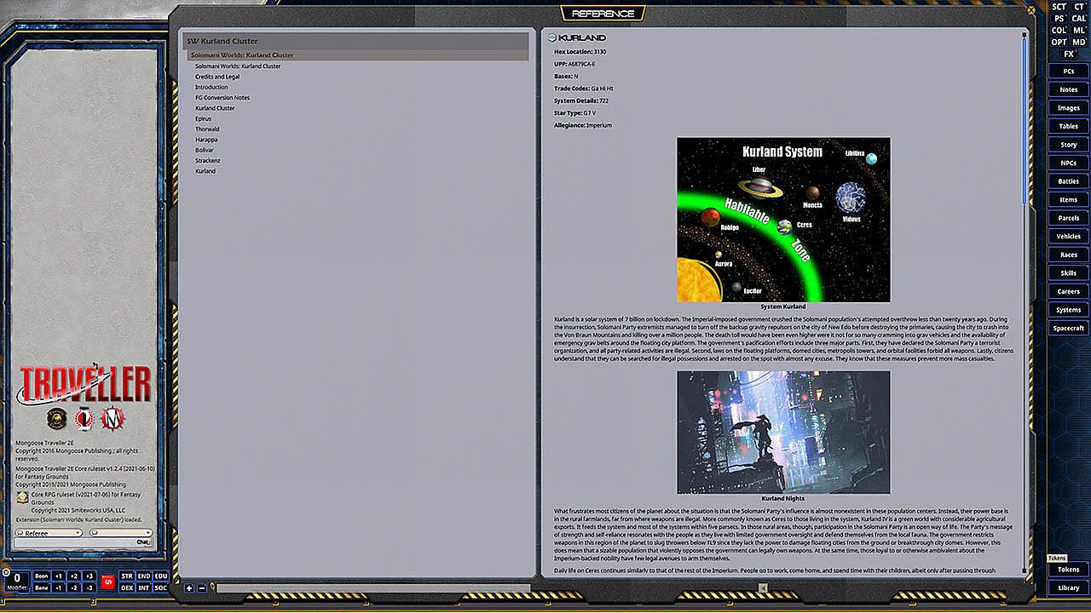Collapse all entries with the minus icon

coord(201,587)
